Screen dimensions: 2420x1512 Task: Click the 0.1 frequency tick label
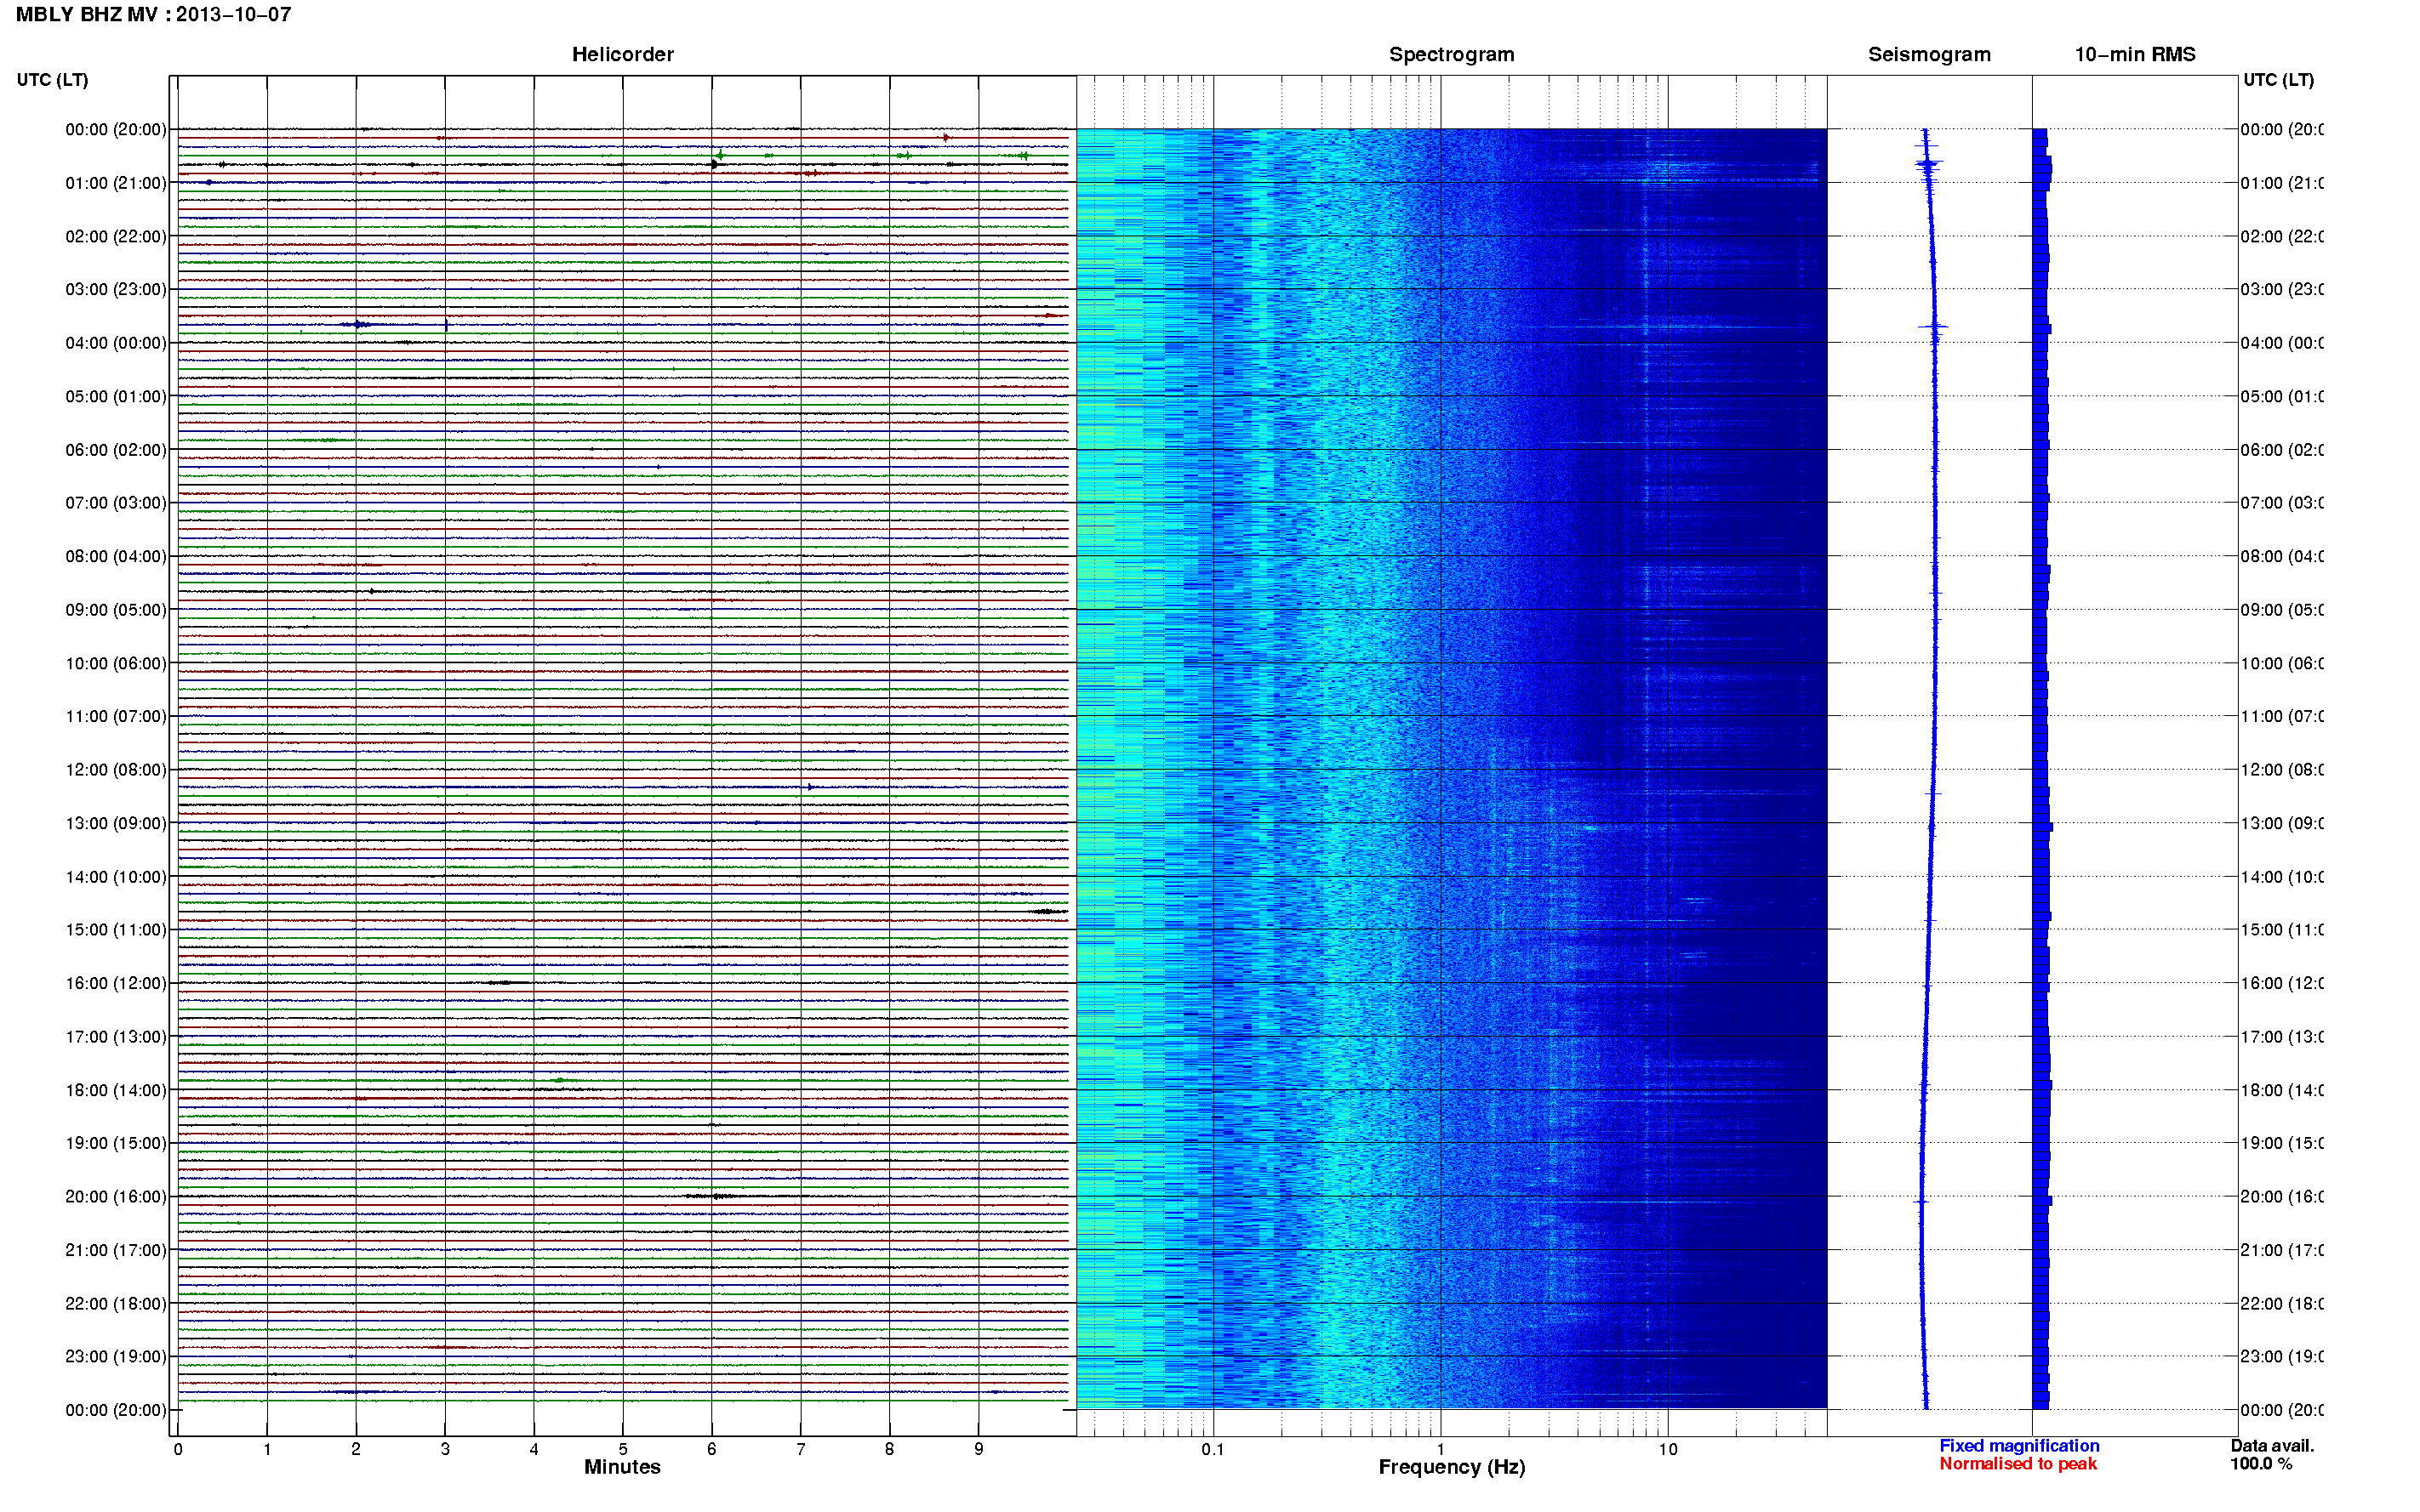pos(1213,1450)
